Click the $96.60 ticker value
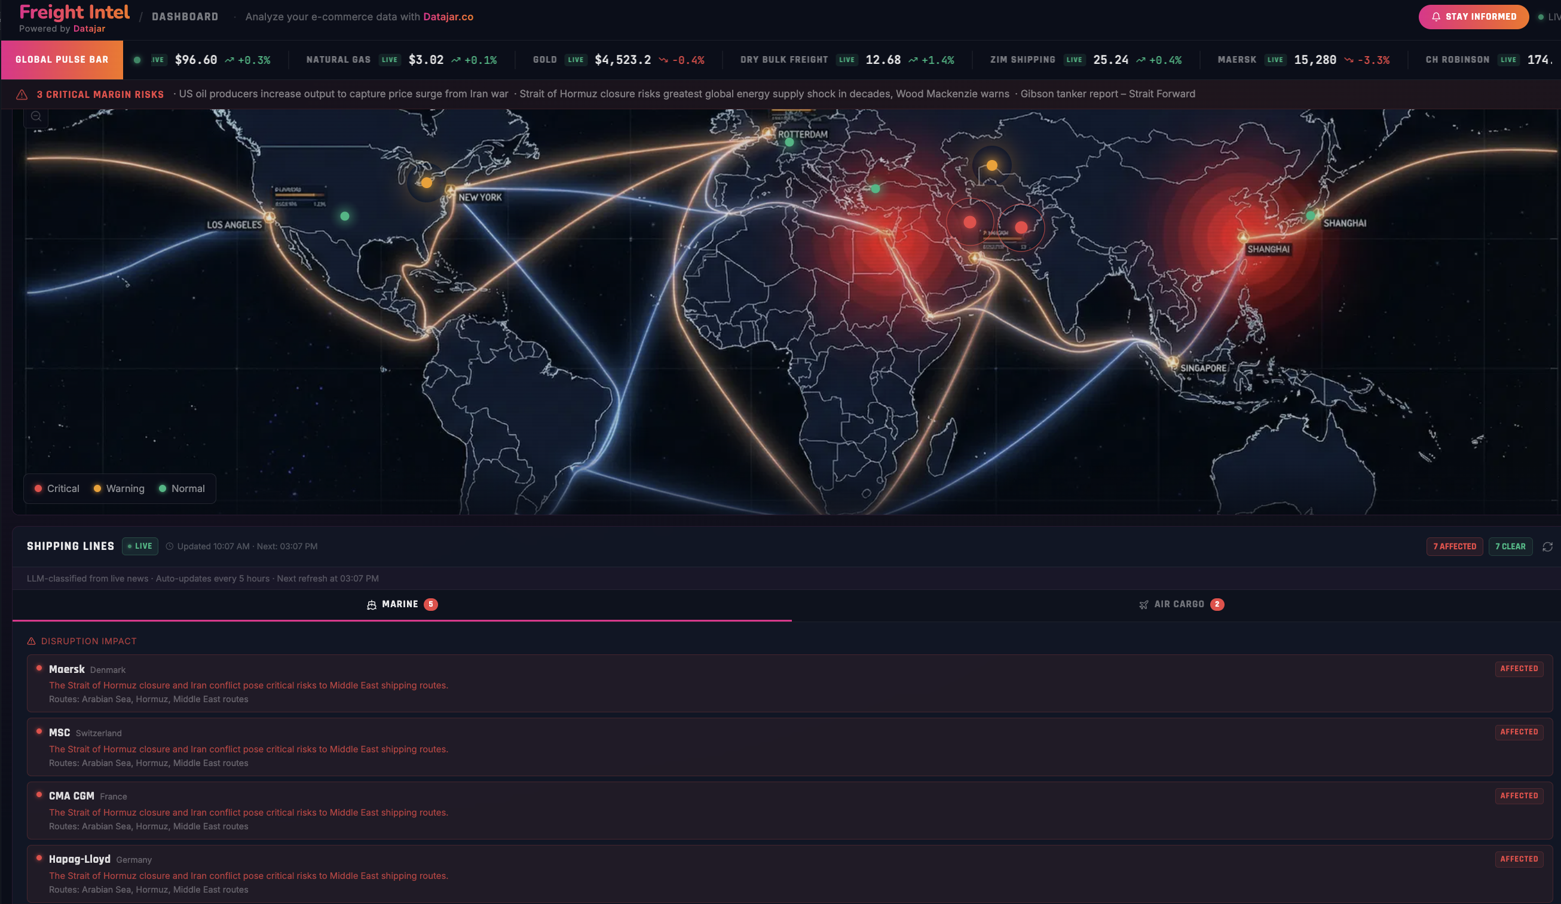Image resolution: width=1561 pixels, height=904 pixels. coord(196,60)
